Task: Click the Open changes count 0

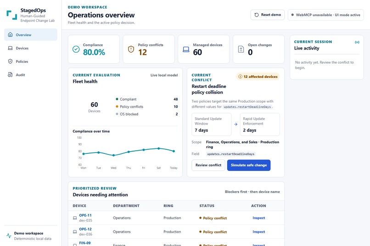Action: (250, 52)
